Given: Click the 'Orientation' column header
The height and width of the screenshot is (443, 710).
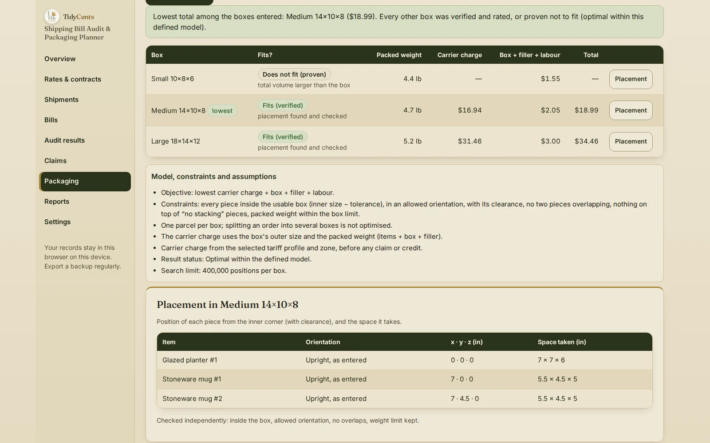Looking at the screenshot, I should (323, 342).
